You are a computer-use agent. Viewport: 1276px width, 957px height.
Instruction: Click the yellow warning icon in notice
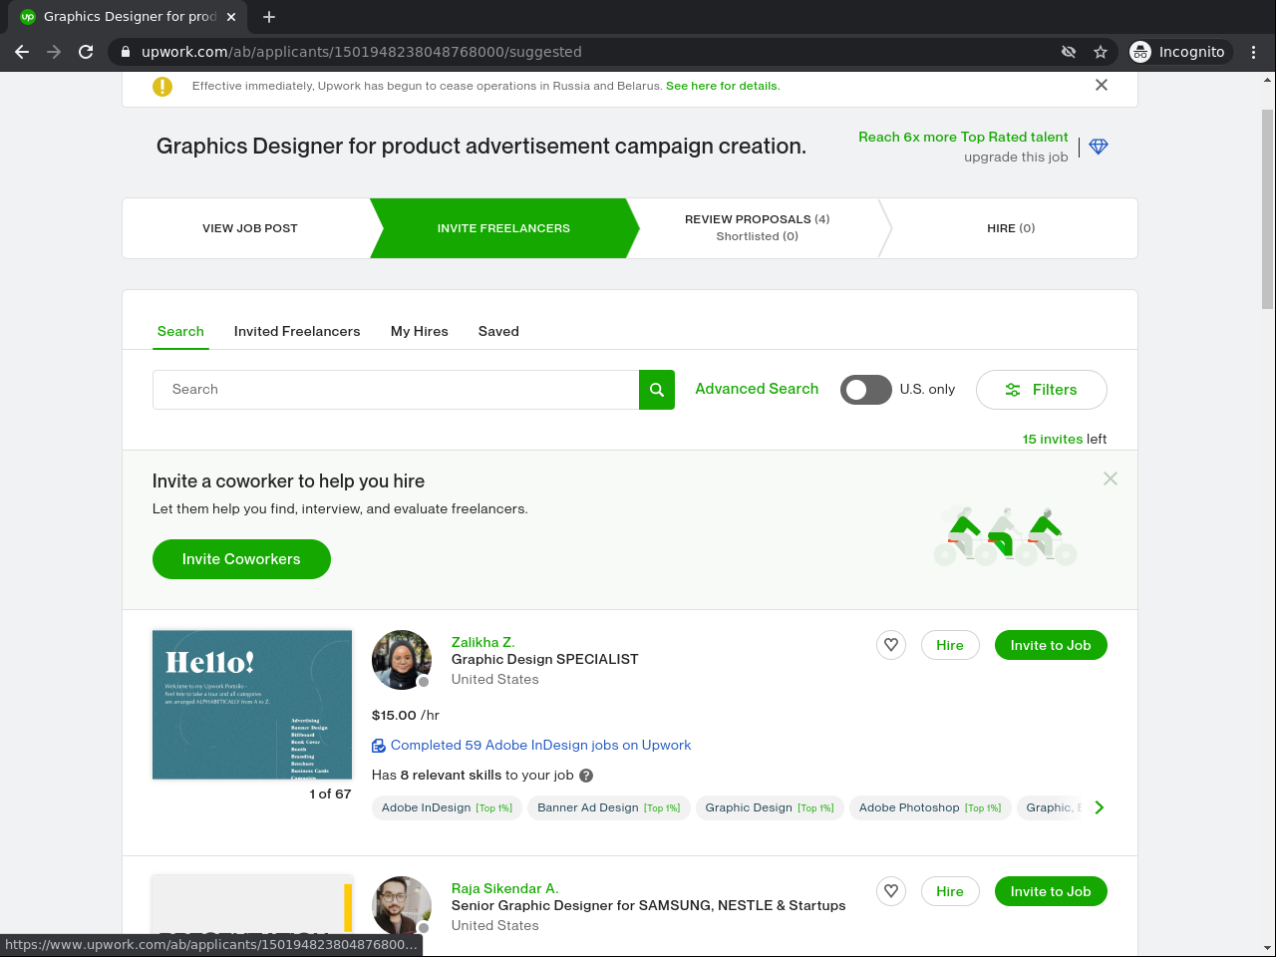[162, 87]
